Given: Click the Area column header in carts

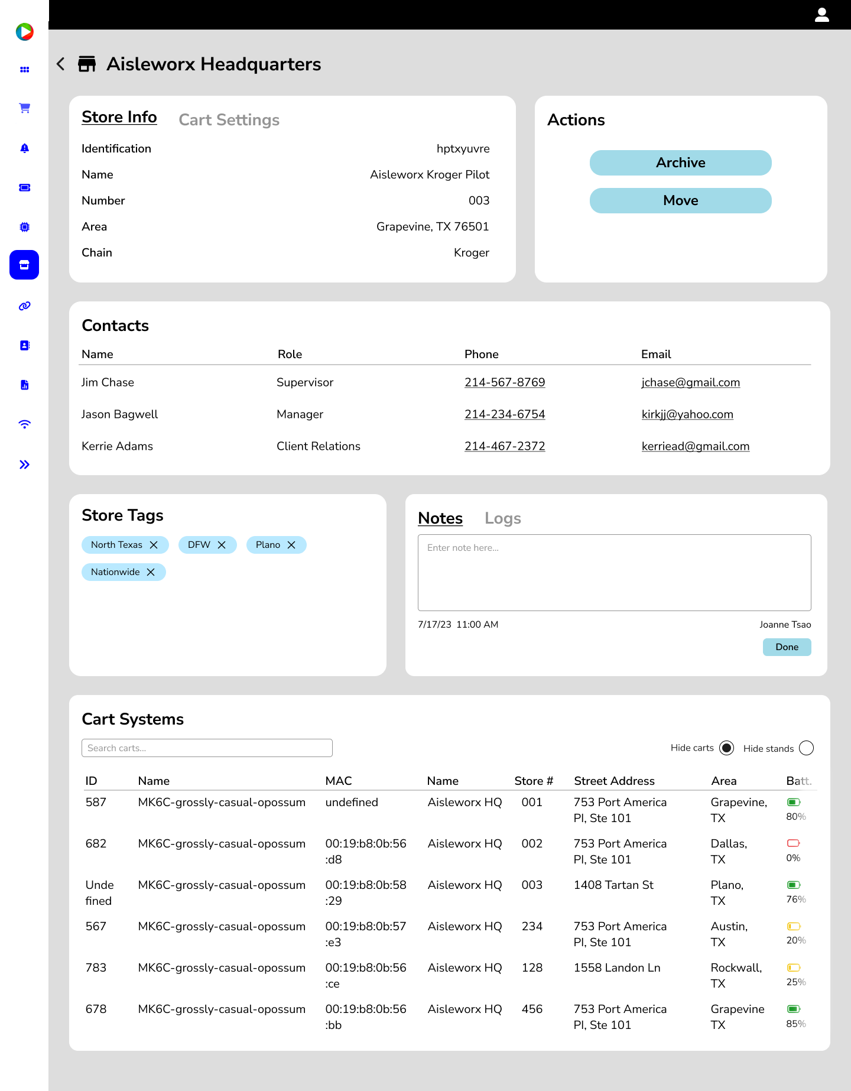Looking at the screenshot, I should pos(724,781).
